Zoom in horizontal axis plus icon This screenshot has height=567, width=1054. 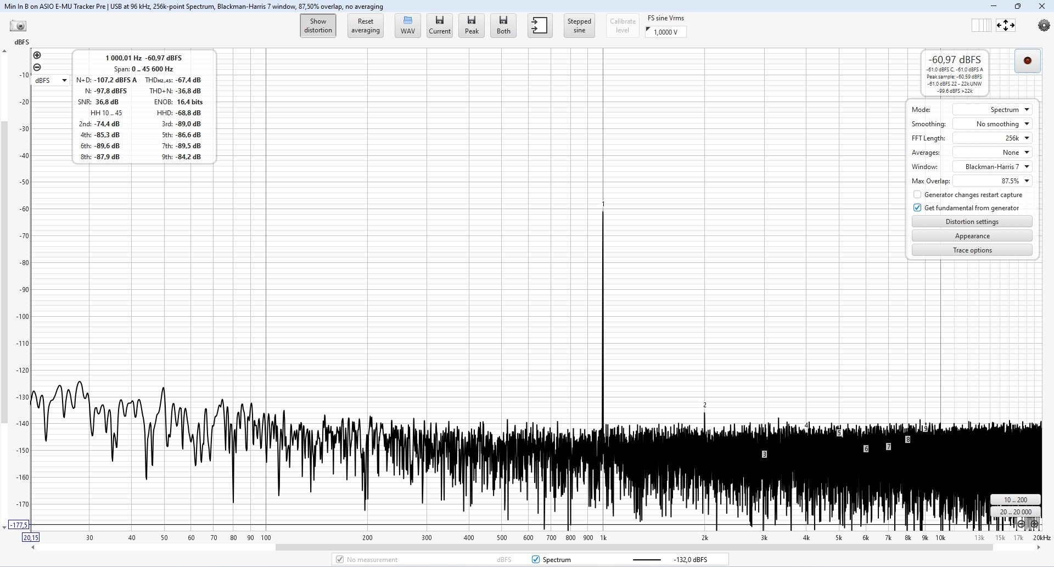[x=1034, y=524]
